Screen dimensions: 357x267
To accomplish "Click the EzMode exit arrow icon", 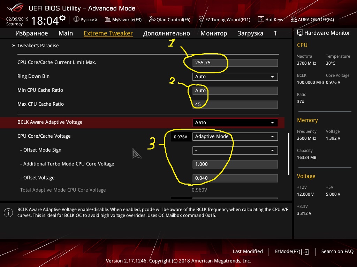I will (x=305, y=252).
